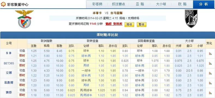This screenshot has width=215, height=98.
Task: Click 易胜博 初盘 away odds 9.00
Action: [59, 80]
